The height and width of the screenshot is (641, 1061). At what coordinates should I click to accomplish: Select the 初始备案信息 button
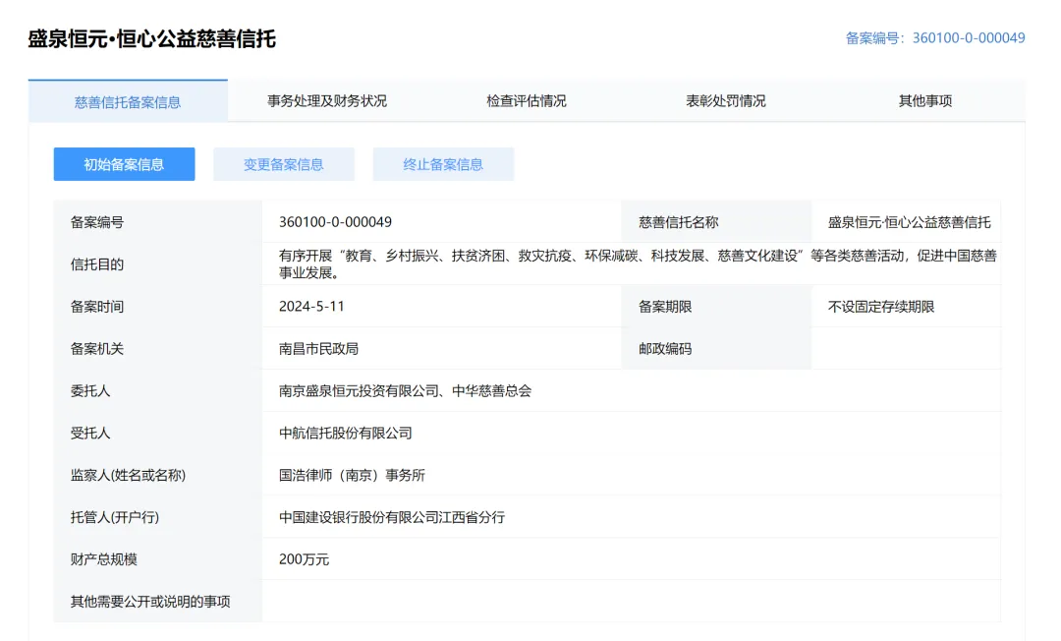pyautogui.click(x=125, y=164)
